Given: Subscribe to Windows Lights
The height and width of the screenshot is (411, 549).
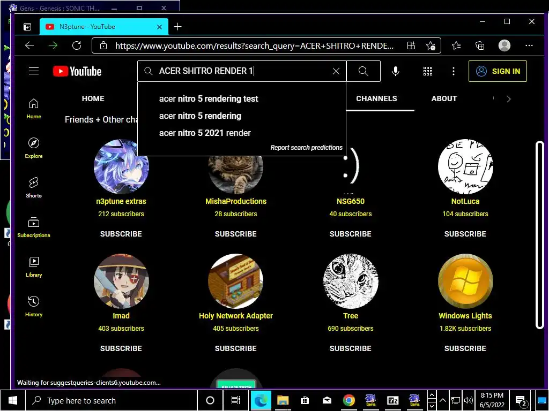Looking at the screenshot, I should tap(465, 348).
